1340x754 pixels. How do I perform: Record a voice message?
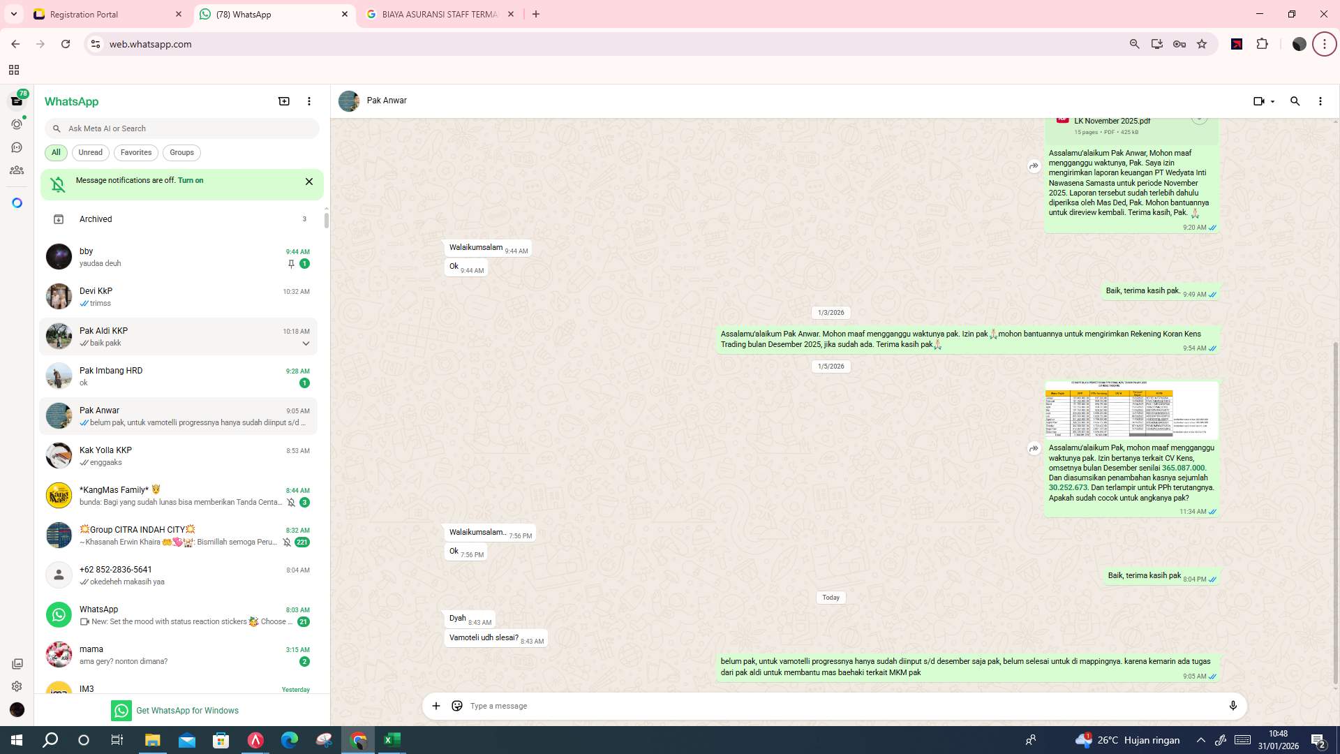[x=1234, y=706]
